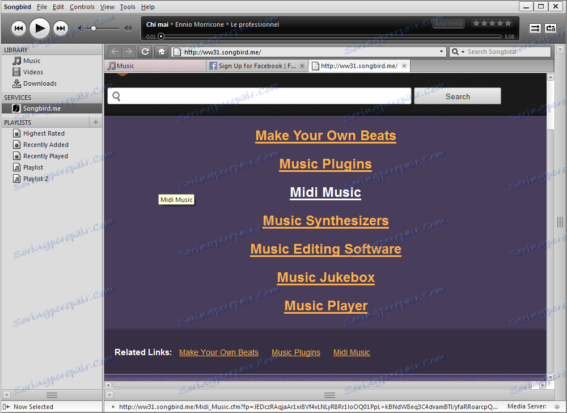This screenshot has height=413, width=567.
Task: Click the track seek progress bar
Action: (331, 36)
